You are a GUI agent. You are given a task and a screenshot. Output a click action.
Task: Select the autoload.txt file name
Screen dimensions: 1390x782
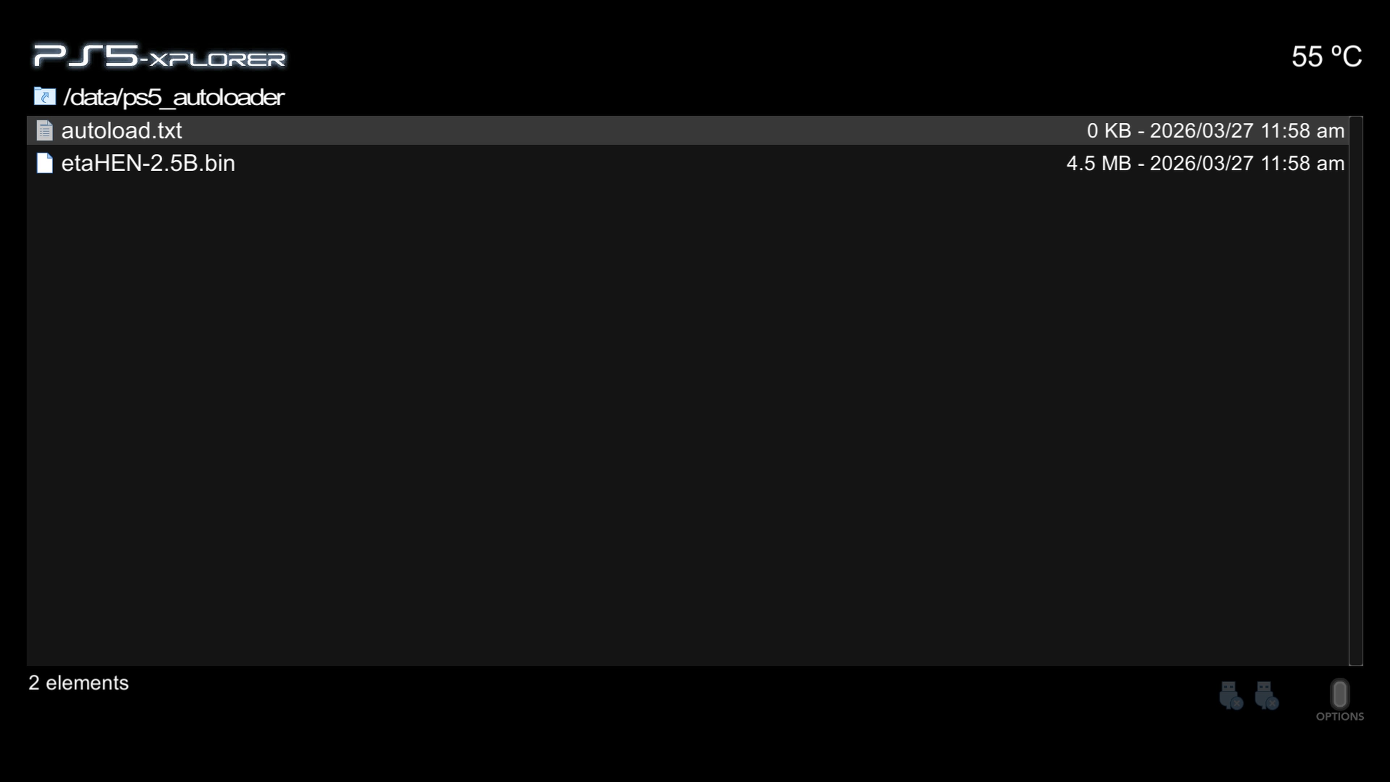tap(121, 131)
